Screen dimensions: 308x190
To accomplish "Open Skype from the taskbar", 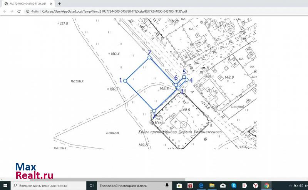I will point(234,185).
